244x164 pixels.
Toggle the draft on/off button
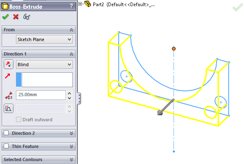point(9,108)
